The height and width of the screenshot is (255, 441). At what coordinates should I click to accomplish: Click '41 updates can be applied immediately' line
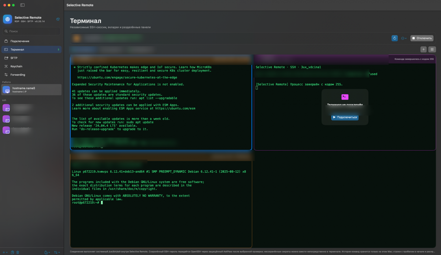106,91
